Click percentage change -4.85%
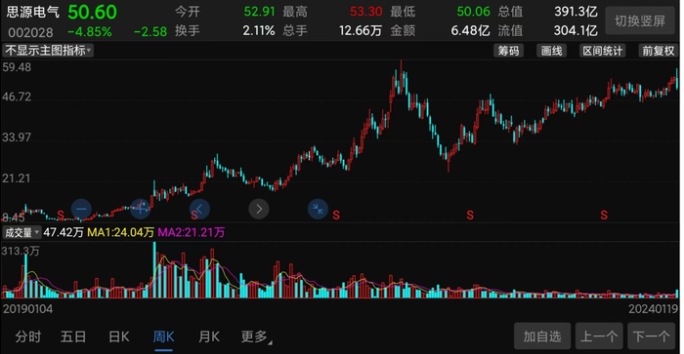 [90, 32]
